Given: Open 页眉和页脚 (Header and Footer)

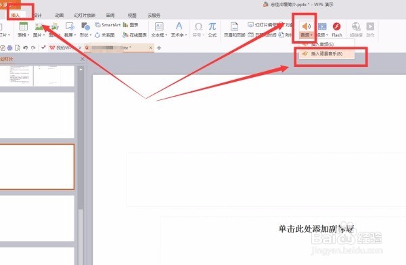Looking at the screenshot, I should 235,30.
